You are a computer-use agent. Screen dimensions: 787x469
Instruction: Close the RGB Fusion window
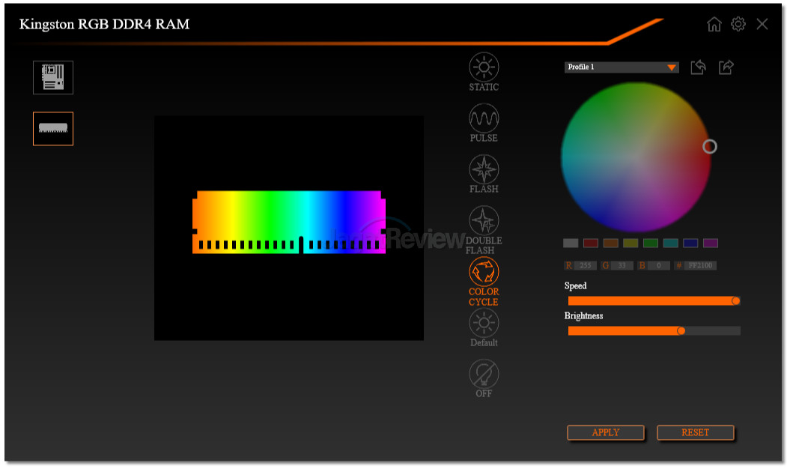tap(762, 24)
